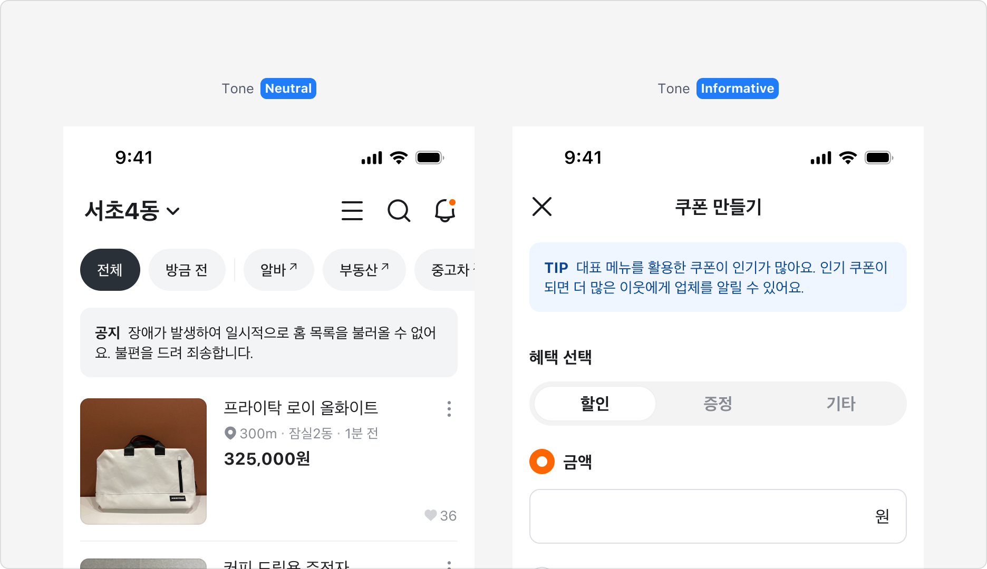Tap the search icon
This screenshot has width=987, height=569.
click(x=399, y=210)
